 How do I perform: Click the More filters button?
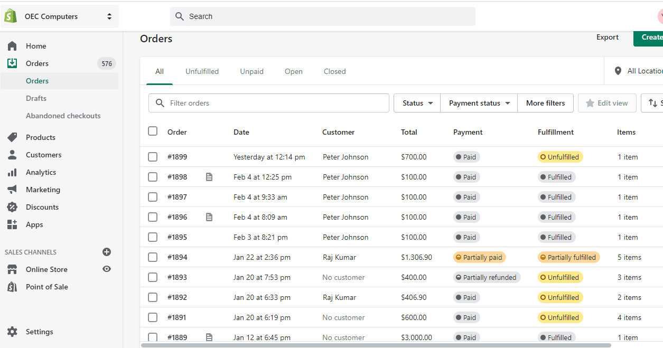(x=545, y=103)
